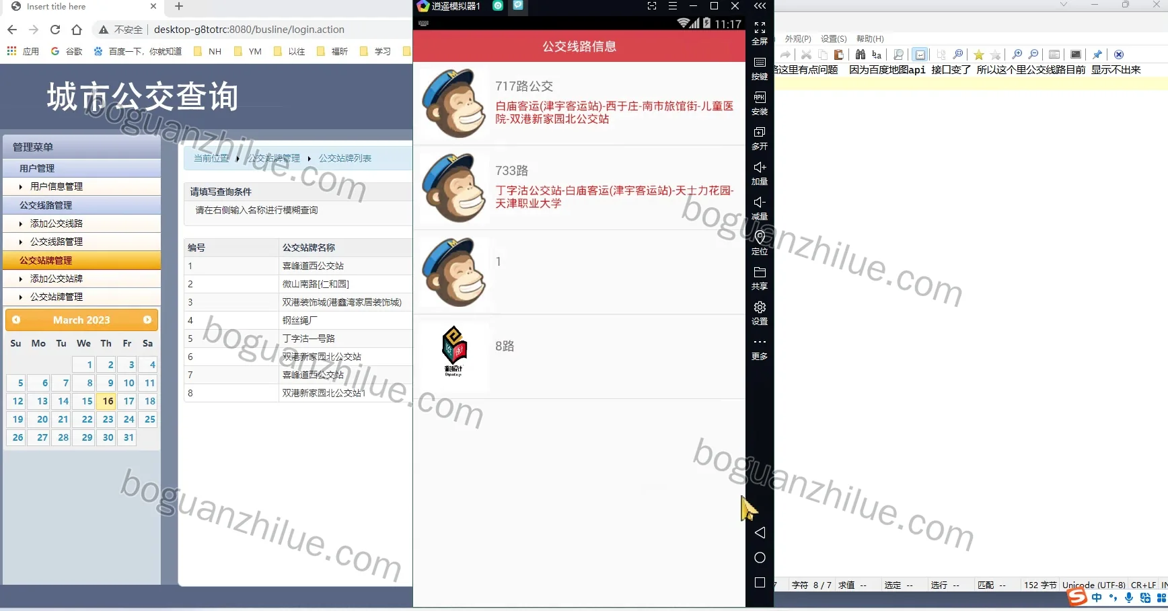Viewport: 1168px width, 611px height.
Task: Click the 谷歌 bookmark
Action: pyautogui.click(x=67, y=51)
